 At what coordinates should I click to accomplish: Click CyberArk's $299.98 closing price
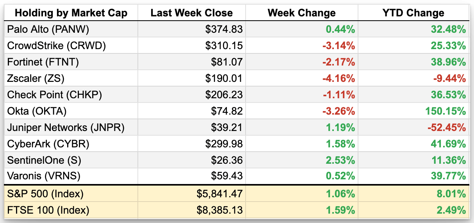click(x=224, y=144)
